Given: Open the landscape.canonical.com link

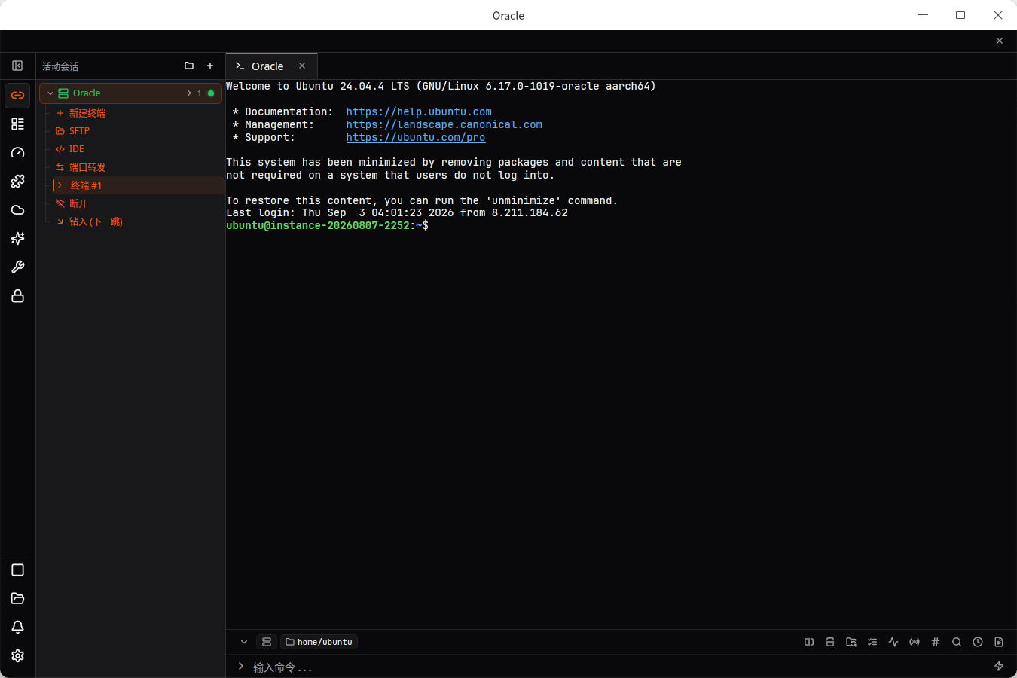Looking at the screenshot, I should 444,124.
